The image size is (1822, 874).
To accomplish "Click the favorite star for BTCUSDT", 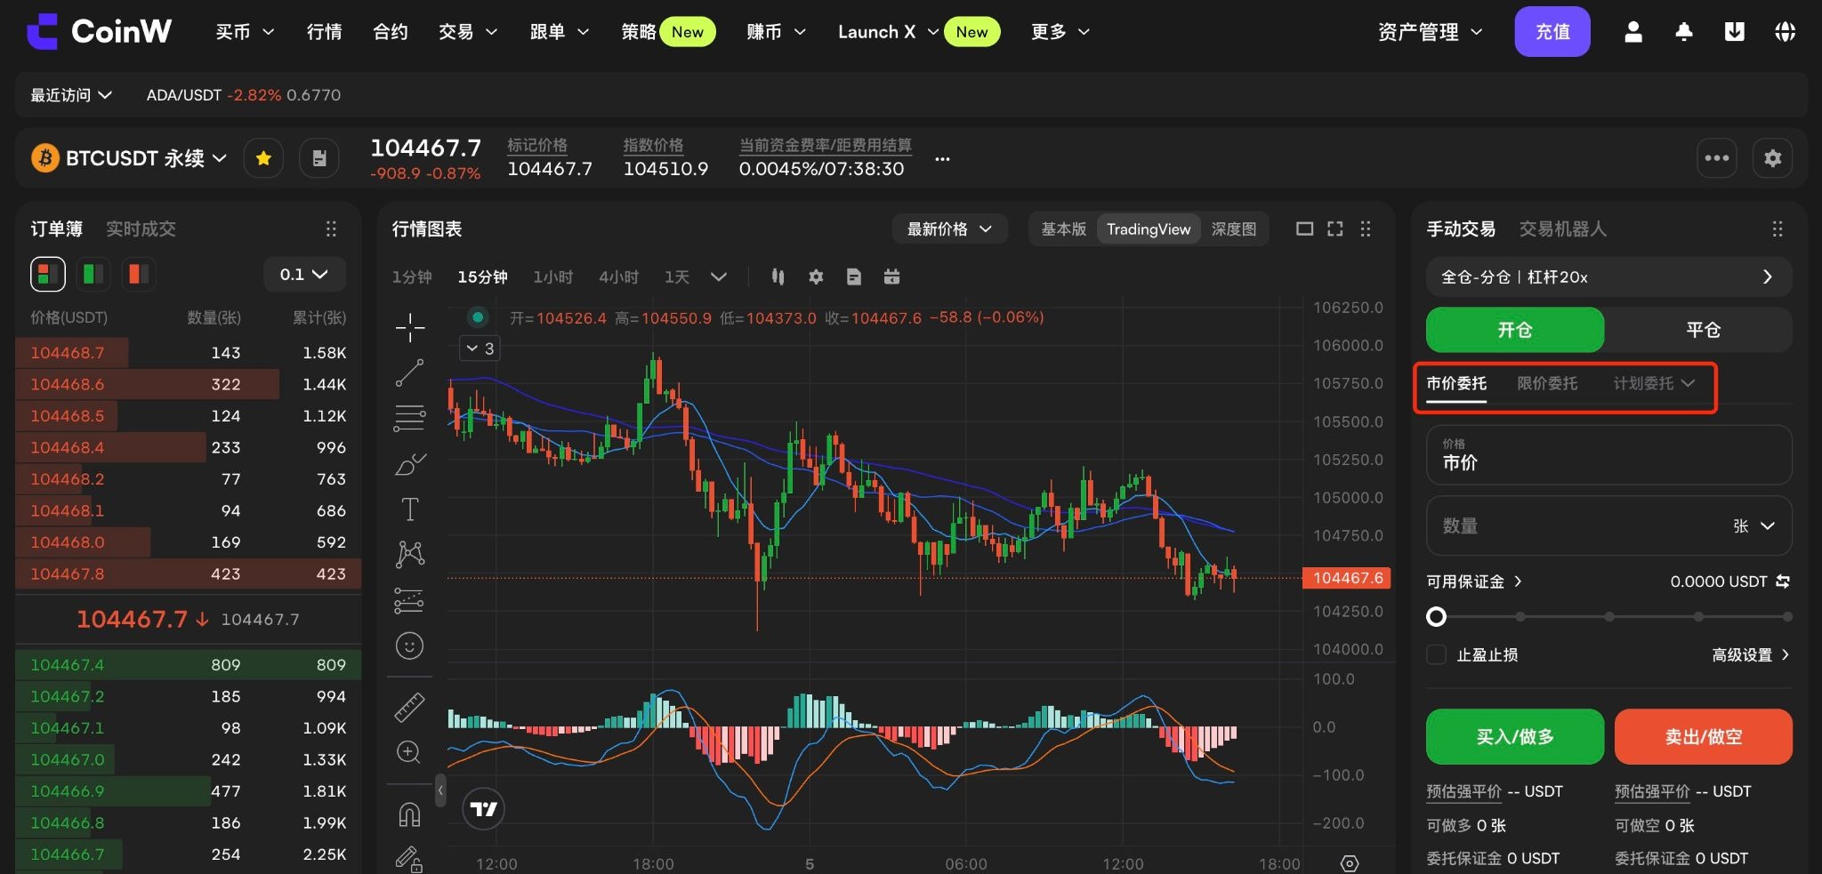I will [263, 158].
